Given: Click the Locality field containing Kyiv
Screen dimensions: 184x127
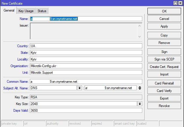Looking at the screenshot, I should 86,59.
